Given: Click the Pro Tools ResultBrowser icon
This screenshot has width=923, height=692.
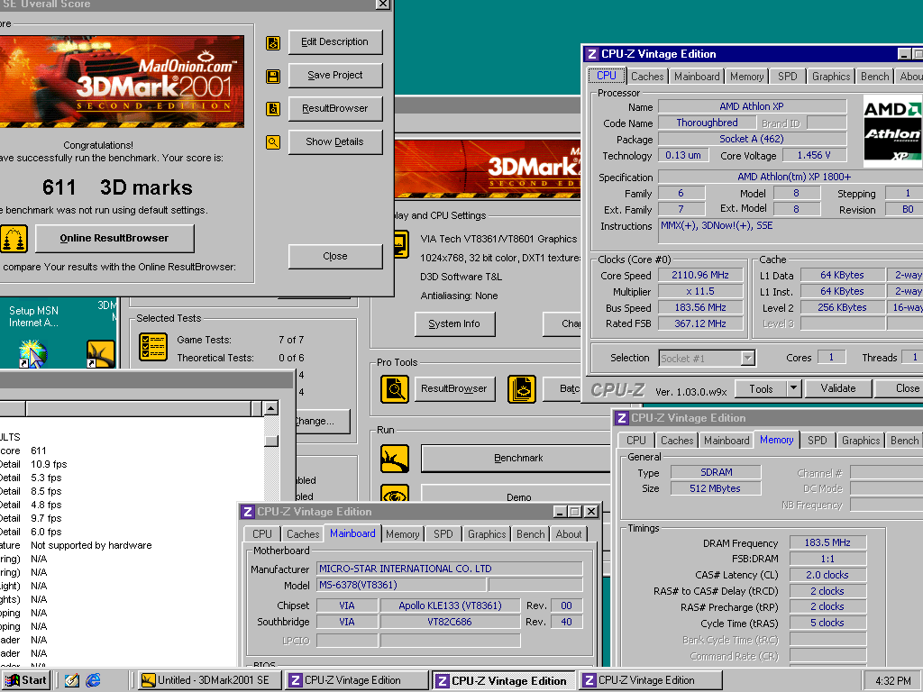Looking at the screenshot, I should [395, 389].
